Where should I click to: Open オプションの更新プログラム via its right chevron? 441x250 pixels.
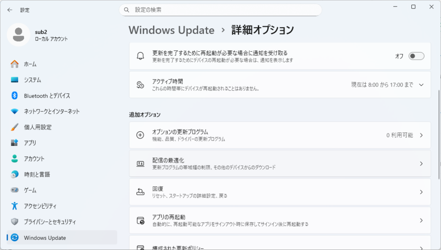(421, 135)
